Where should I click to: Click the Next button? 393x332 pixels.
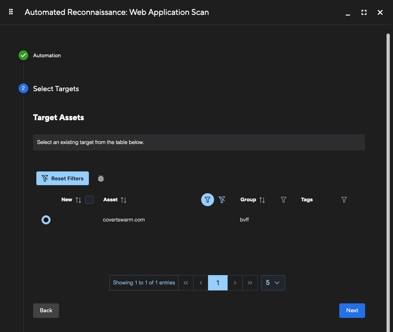click(352, 310)
